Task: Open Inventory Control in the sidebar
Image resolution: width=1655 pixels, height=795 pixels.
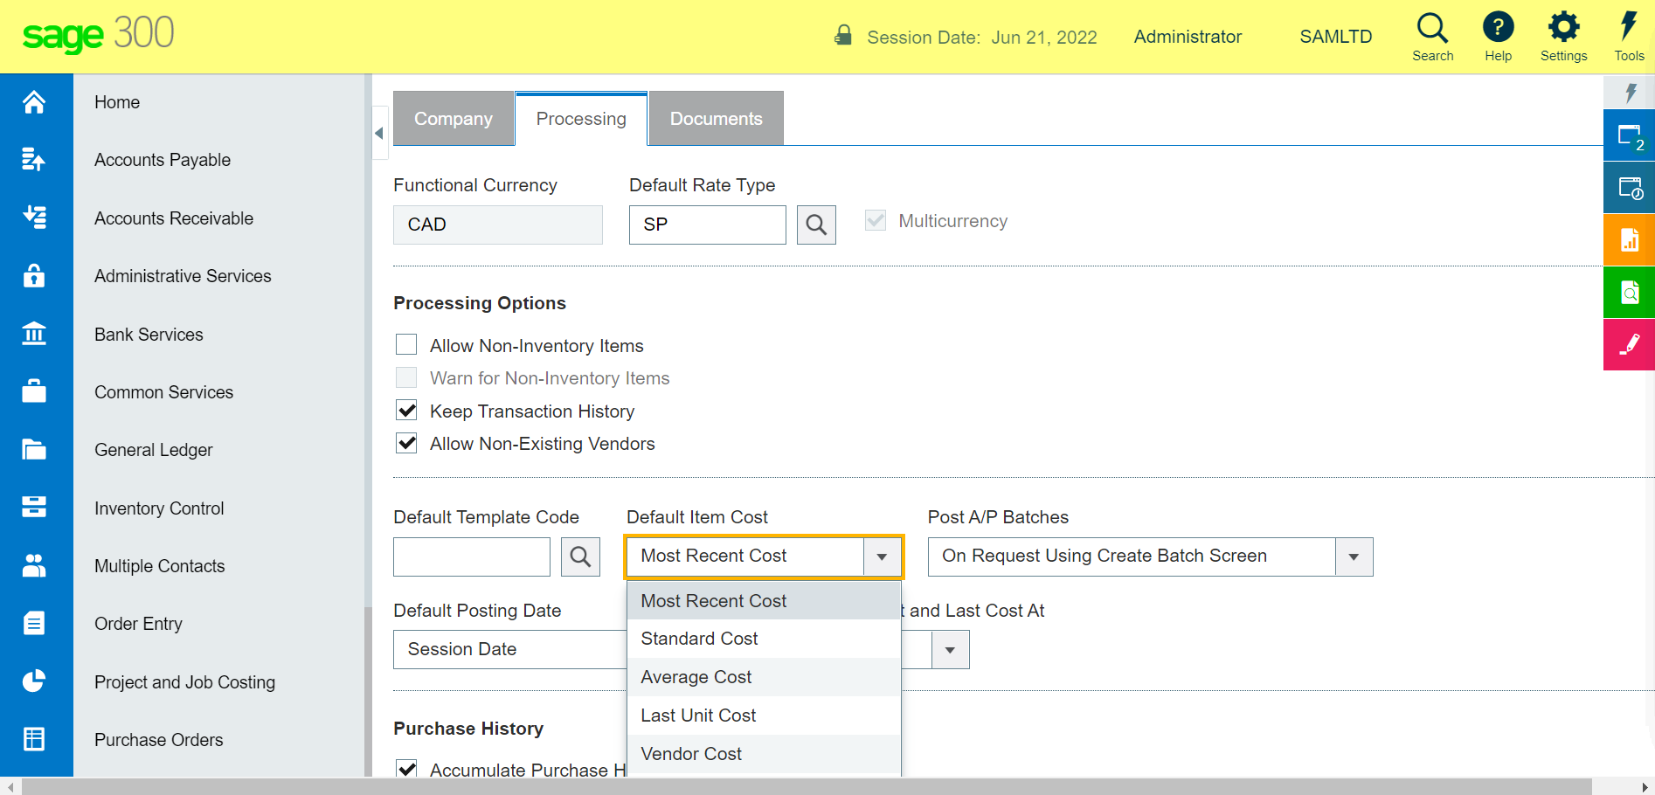Action: pyautogui.click(x=159, y=508)
